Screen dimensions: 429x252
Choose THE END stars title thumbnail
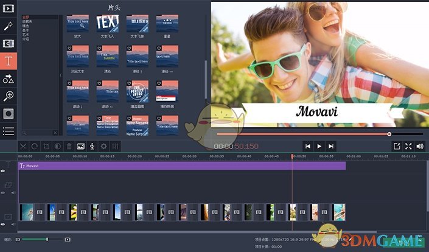point(167,23)
